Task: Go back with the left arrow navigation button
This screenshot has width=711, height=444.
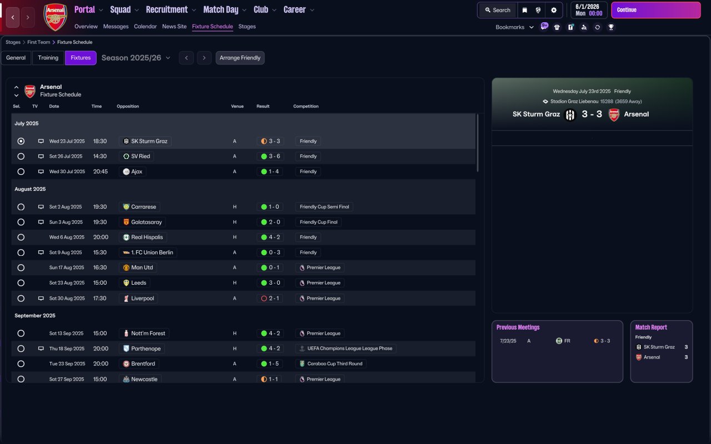Action: pos(13,17)
